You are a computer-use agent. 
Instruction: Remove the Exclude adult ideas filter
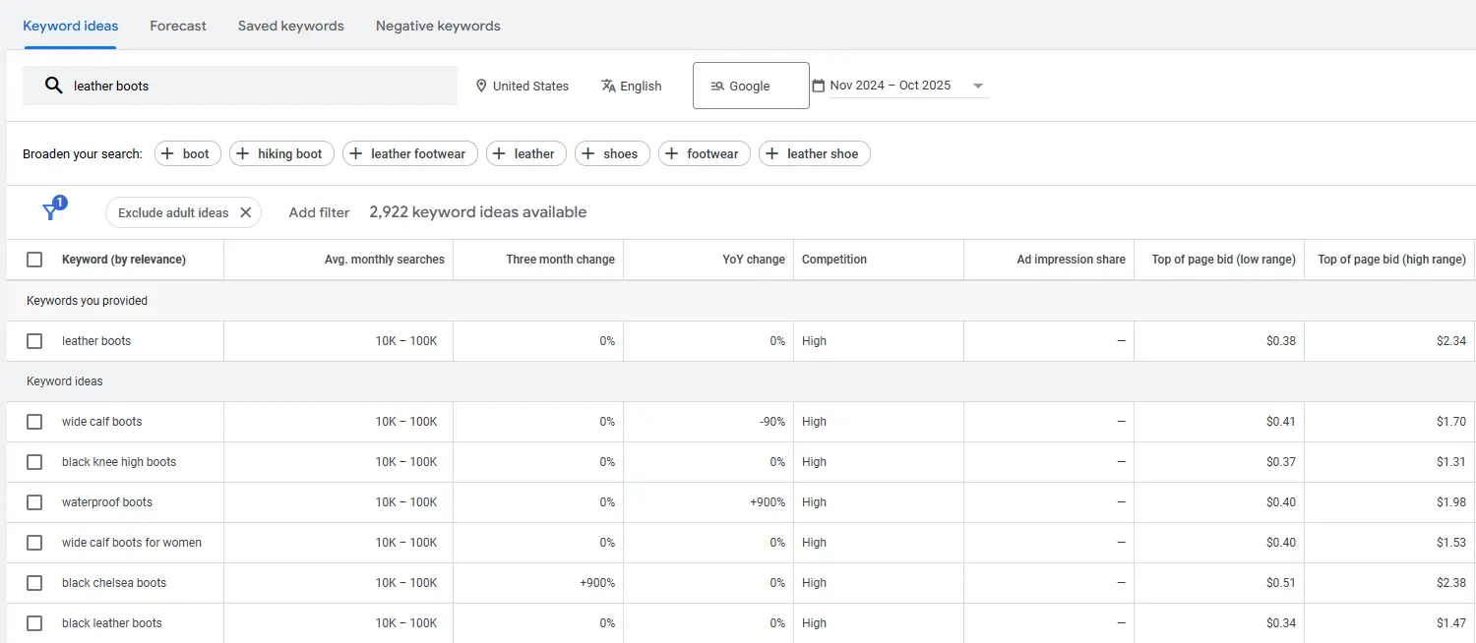point(247,211)
